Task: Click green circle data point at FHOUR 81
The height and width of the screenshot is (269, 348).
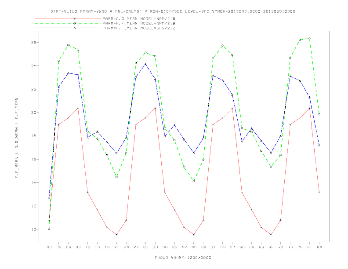Action: [310, 38]
